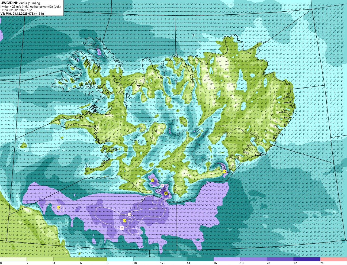
Task: Select the pale yellow 0–2 color swatch
Action: (x=14, y=259)
